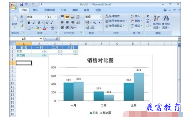Align text left
This screenshot has height=117, width=183.
62,22
